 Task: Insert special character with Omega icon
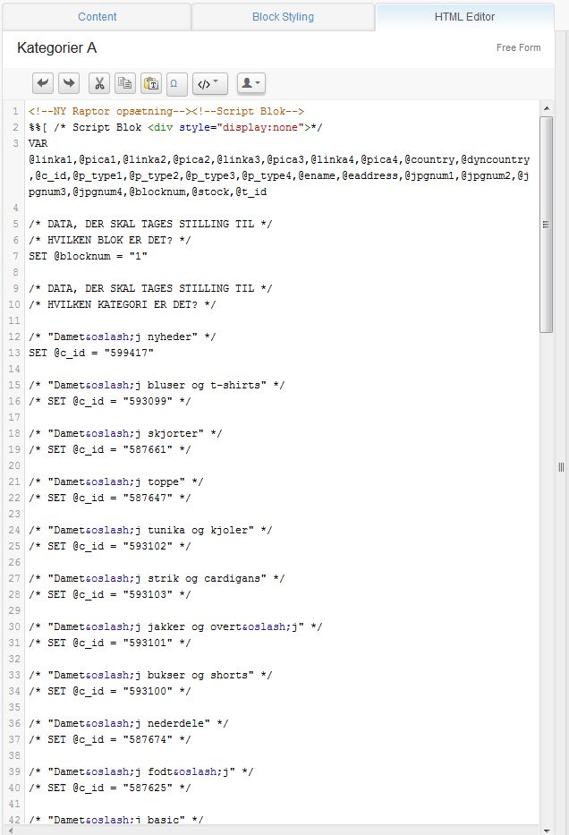(177, 83)
